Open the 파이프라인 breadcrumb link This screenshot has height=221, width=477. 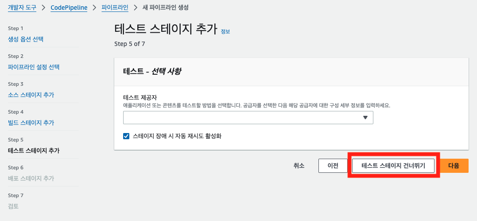pyautogui.click(x=115, y=8)
